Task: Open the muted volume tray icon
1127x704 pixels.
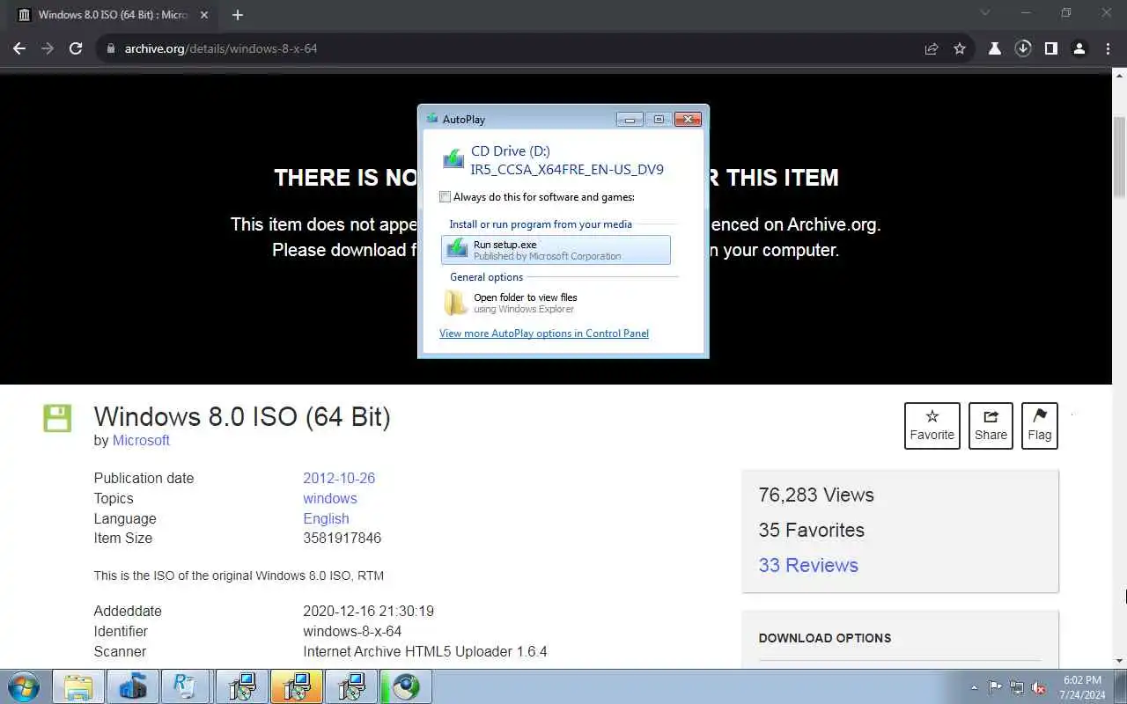Action: (1039, 687)
